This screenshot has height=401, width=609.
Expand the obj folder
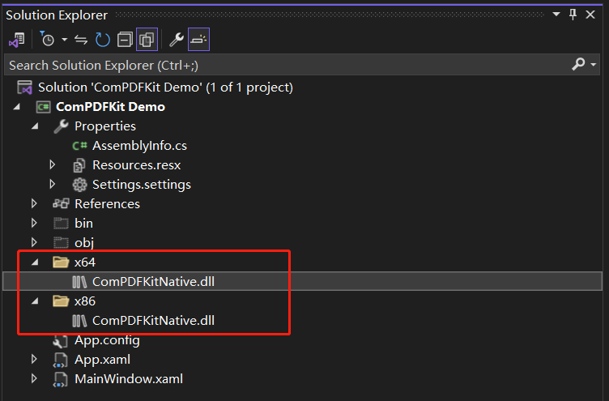coord(34,242)
